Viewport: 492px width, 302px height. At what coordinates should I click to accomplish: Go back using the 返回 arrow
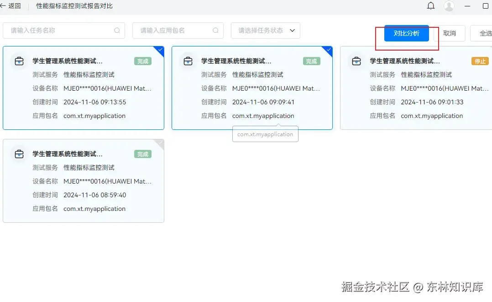pyautogui.click(x=10, y=6)
